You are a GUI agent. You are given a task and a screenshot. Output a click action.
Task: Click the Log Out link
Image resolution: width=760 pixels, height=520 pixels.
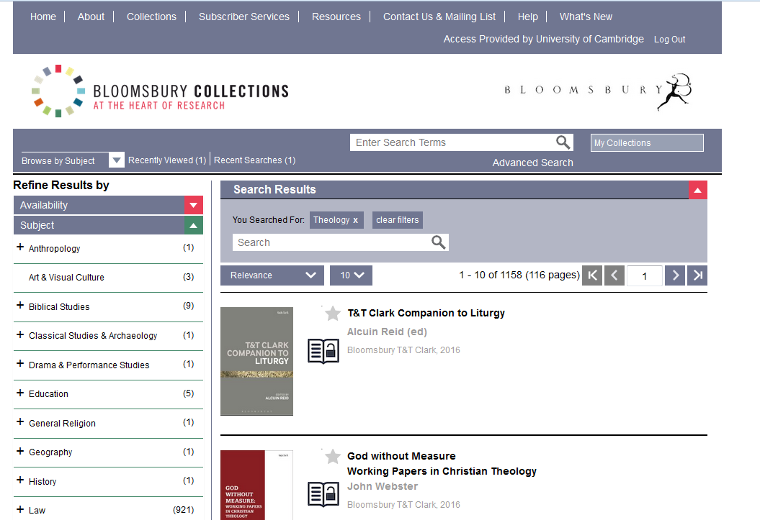pyautogui.click(x=669, y=40)
